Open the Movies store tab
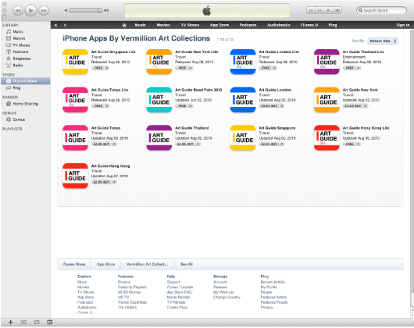Screen dimensions: 414x328 click(x=163, y=25)
